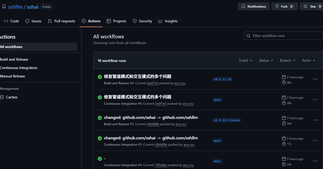This screenshot has width=323, height=169.
Task: Open commit d9d498e in Continuous Integration #5
Action: [161, 145]
